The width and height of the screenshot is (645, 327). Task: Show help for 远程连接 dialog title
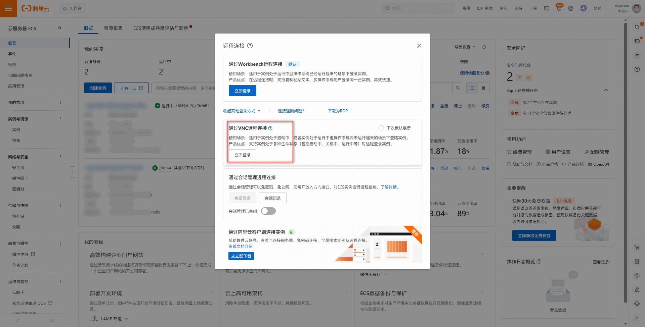click(x=250, y=46)
